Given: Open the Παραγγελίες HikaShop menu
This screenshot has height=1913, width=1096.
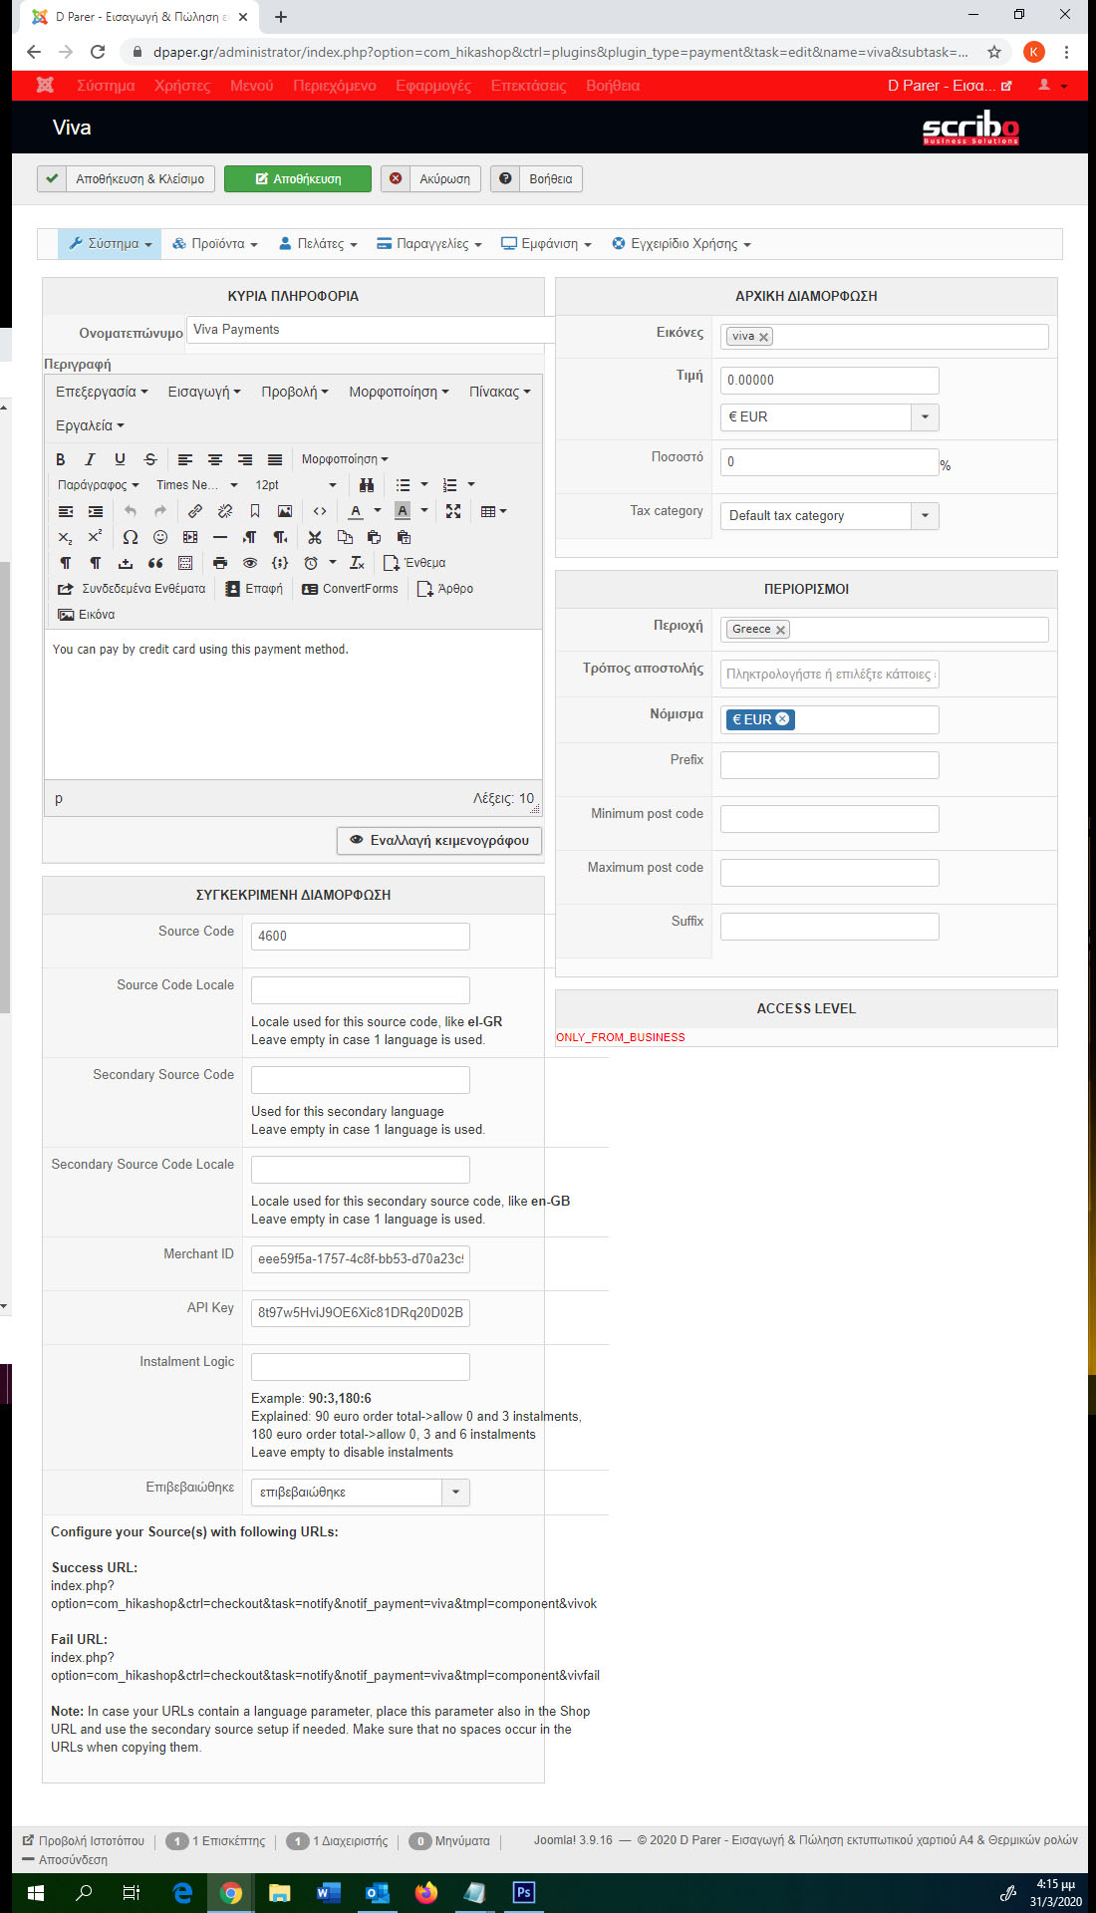Looking at the screenshot, I should coord(429,244).
